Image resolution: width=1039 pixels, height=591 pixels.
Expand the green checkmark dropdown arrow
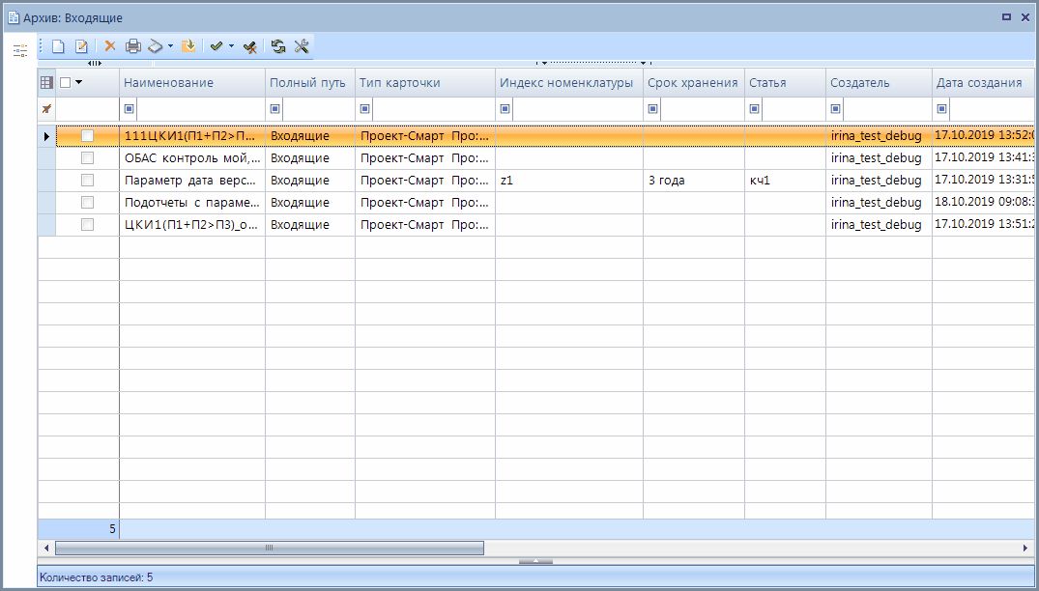232,46
